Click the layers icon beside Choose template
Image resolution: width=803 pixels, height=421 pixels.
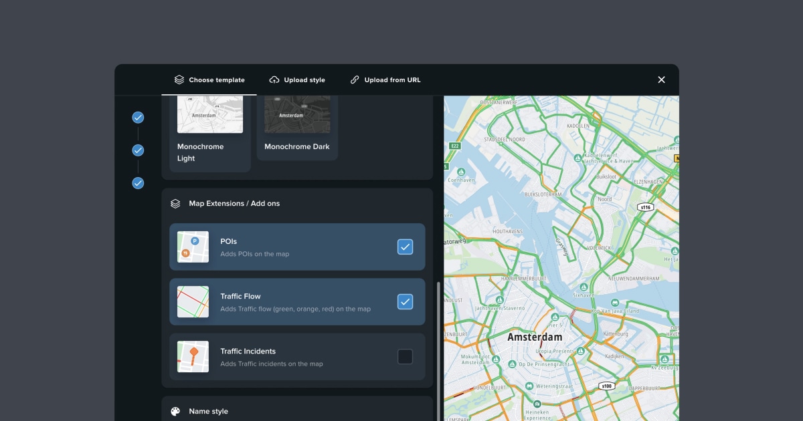point(179,80)
